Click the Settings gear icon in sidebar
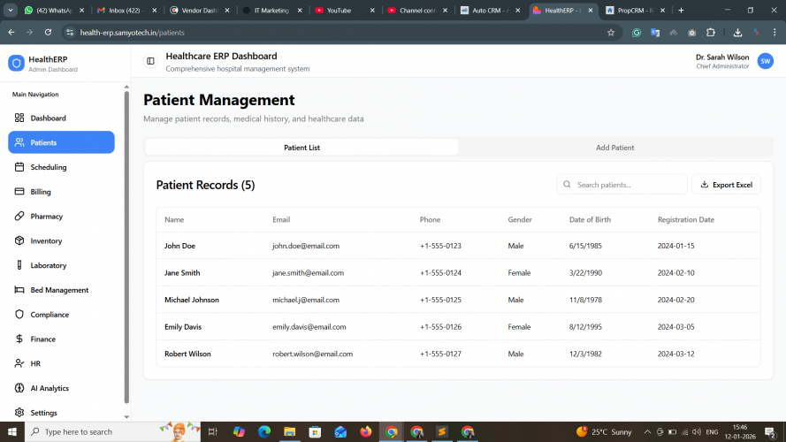The width and height of the screenshot is (786, 442). (19, 413)
